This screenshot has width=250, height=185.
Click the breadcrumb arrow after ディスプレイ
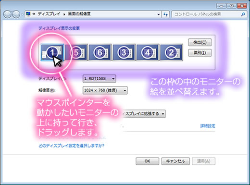64,14
